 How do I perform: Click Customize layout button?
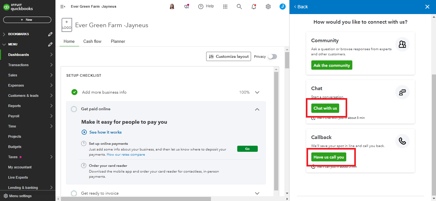click(229, 57)
